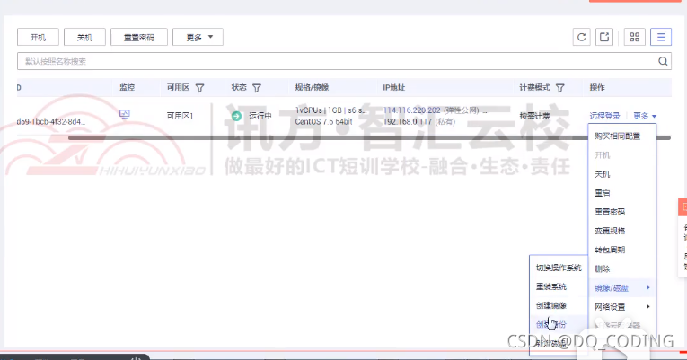
Task: Select 转包周期 in the menu
Action: (x=610, y=250)
